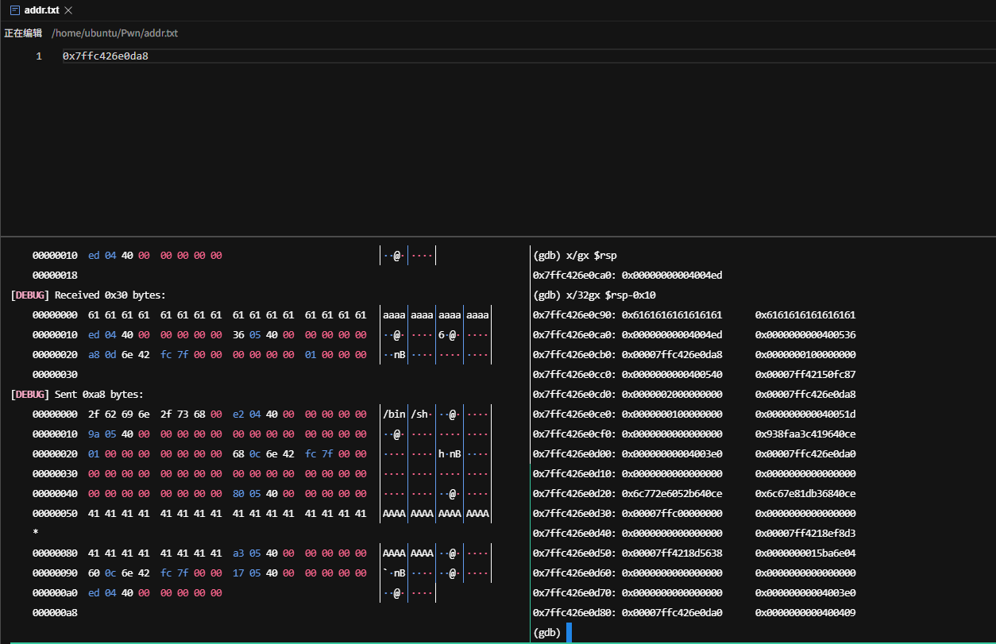The height and width of the screenshot is (644, 996).
Task: Click the 'x/gx $rsp' gdb command line
Action: coord(575,256)
